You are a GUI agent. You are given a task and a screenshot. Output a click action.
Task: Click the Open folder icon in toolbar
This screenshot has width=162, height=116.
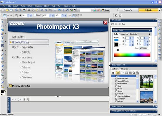[x=7, y=10]
